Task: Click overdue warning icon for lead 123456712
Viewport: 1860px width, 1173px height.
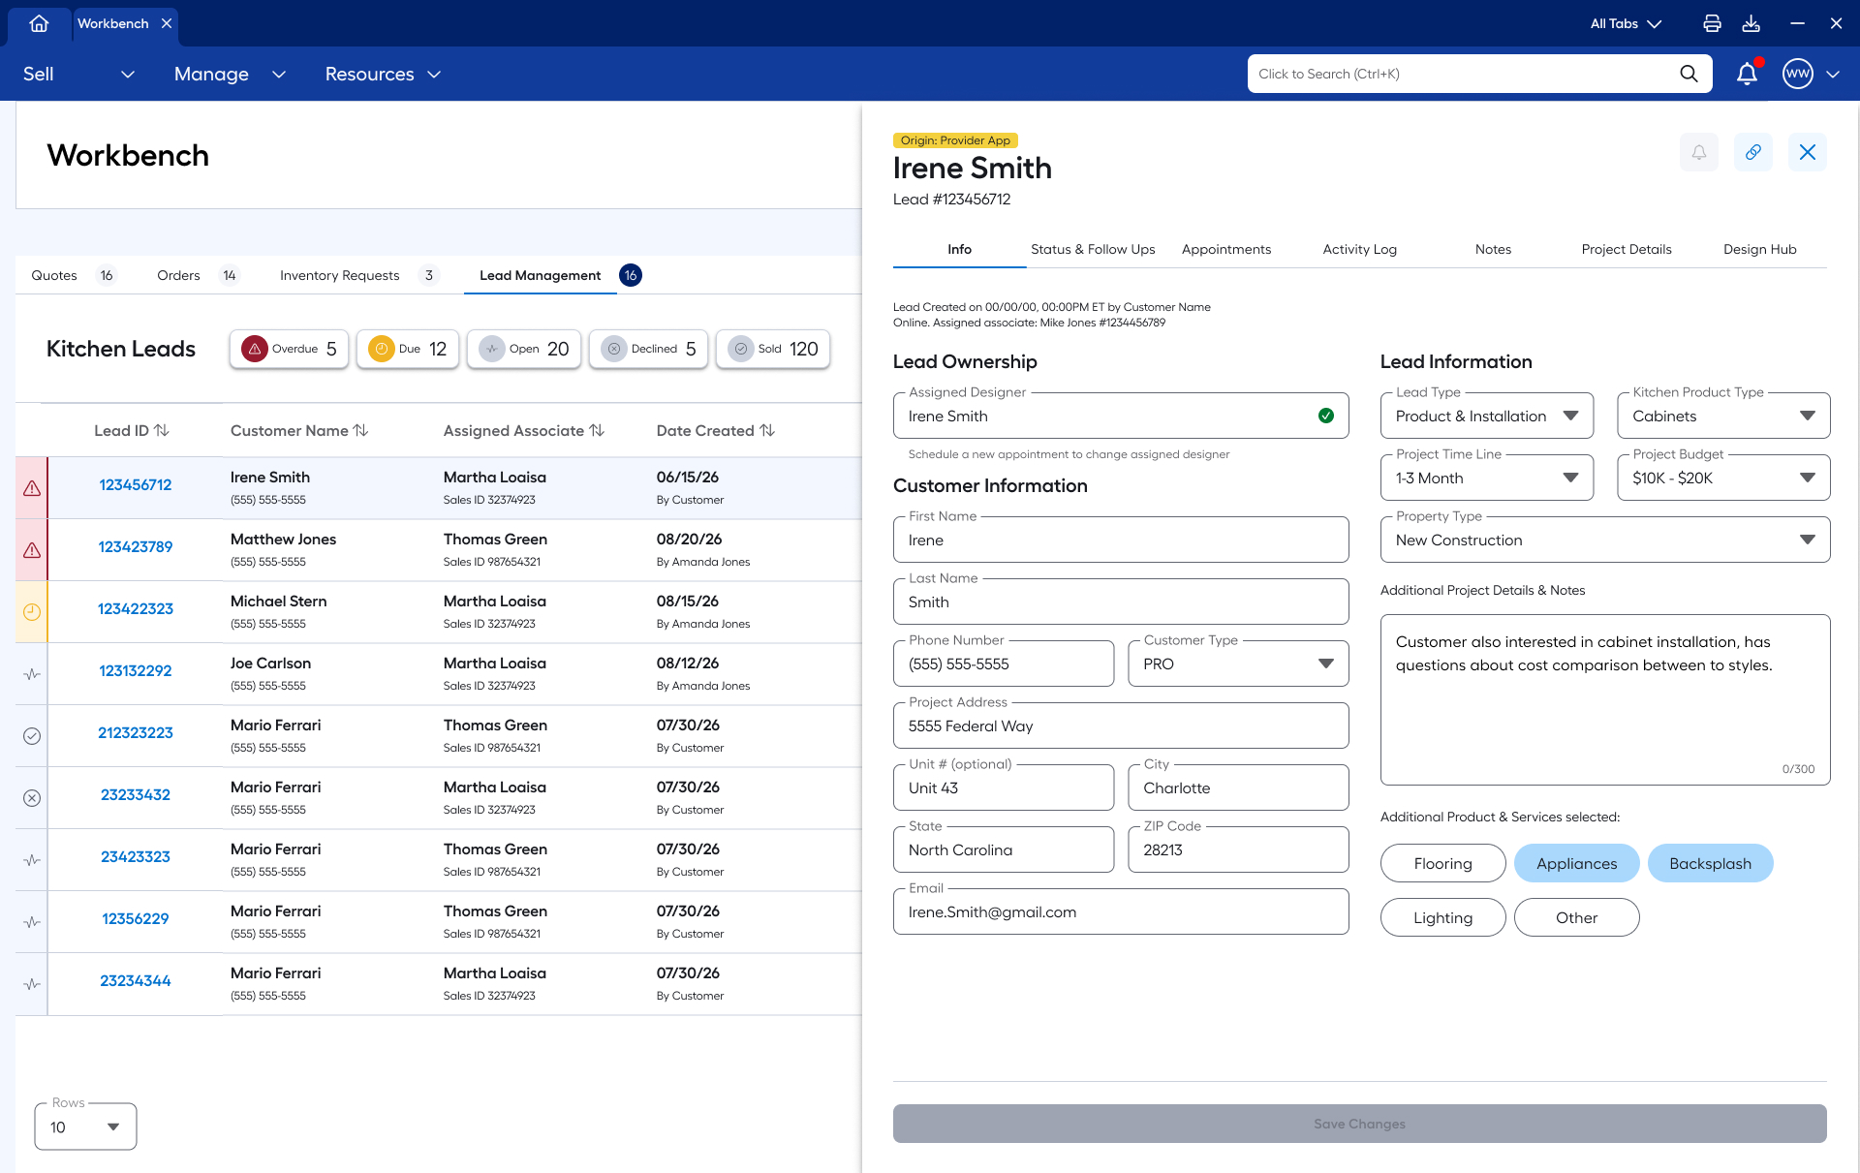Action: tap(32, 488)
